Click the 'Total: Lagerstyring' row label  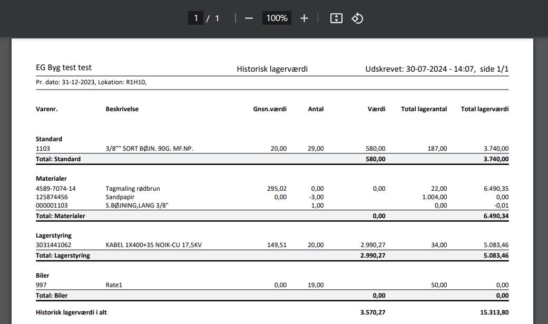(63, 256)
